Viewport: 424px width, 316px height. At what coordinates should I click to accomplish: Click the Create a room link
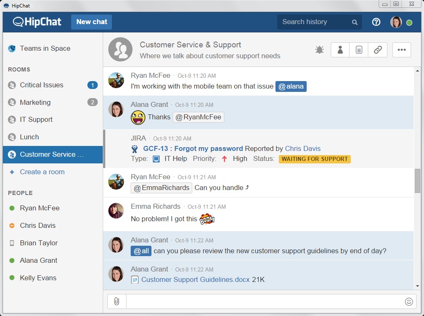pyautogui.click(x=42, y=172)
